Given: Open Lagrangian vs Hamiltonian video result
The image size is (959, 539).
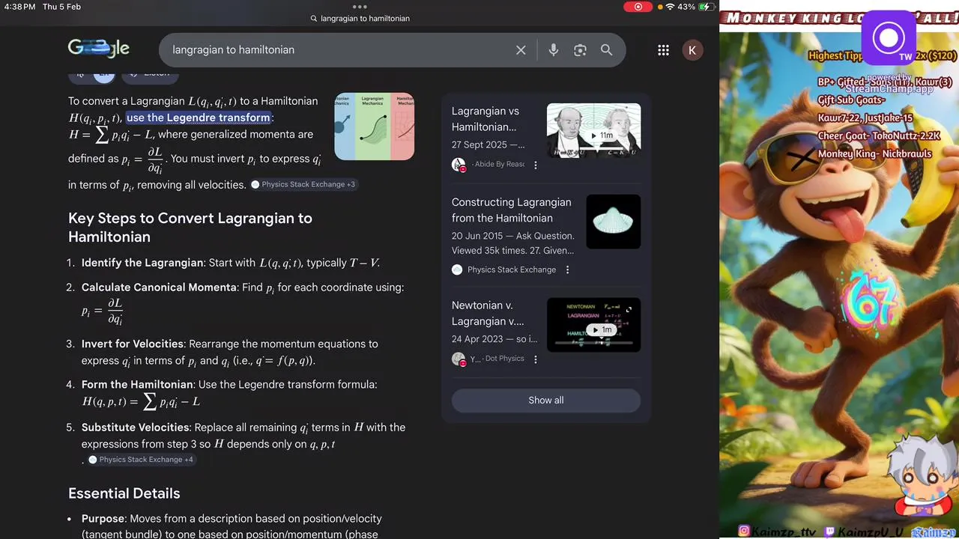Looking at the screenshot, I should click(485, 119).
